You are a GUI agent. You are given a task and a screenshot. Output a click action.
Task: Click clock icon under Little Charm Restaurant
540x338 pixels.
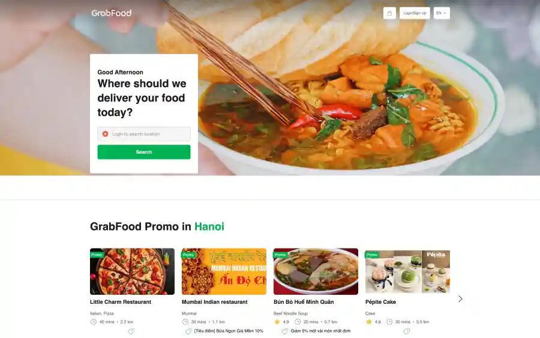[94, 322]
